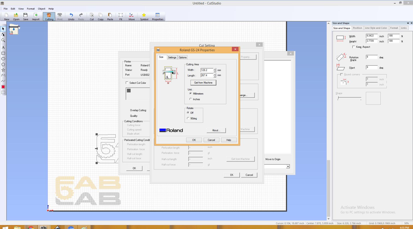
Task: Click the cutting area Length input field
Action: coord(207,75)
